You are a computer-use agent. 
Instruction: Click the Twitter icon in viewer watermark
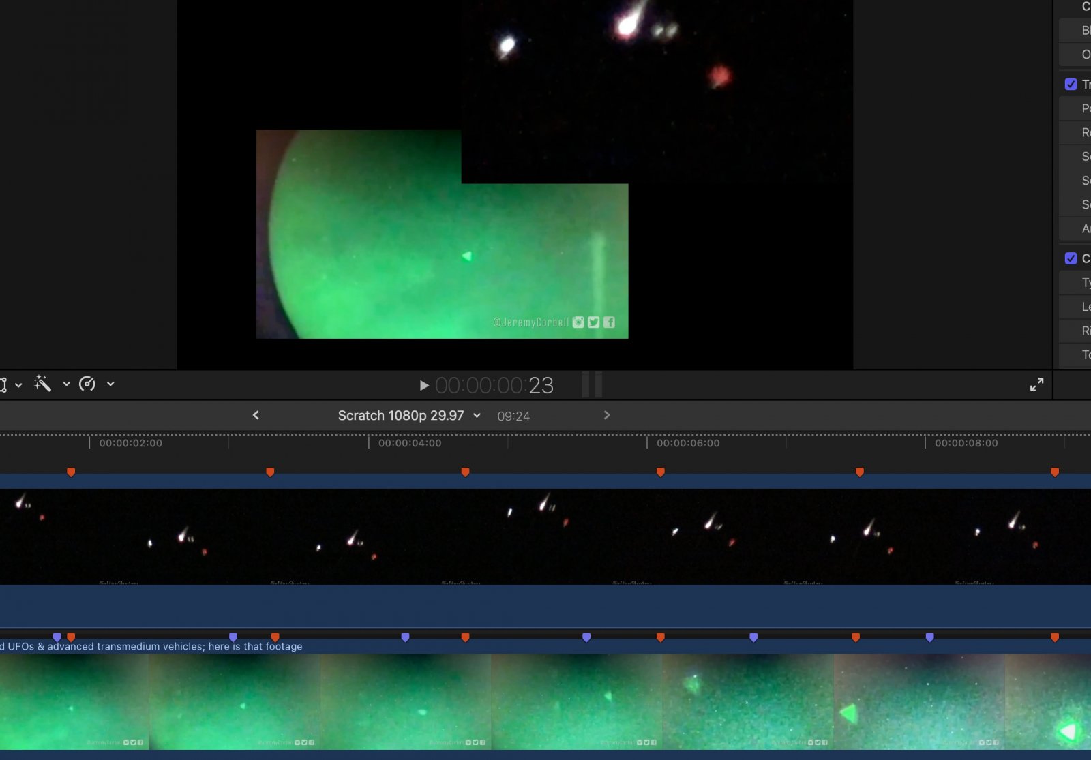(594, 322)
